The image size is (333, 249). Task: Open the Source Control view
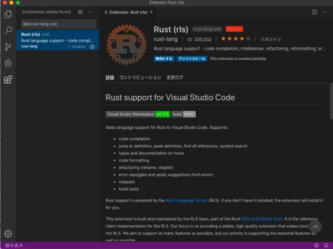(x=8, y=47)
